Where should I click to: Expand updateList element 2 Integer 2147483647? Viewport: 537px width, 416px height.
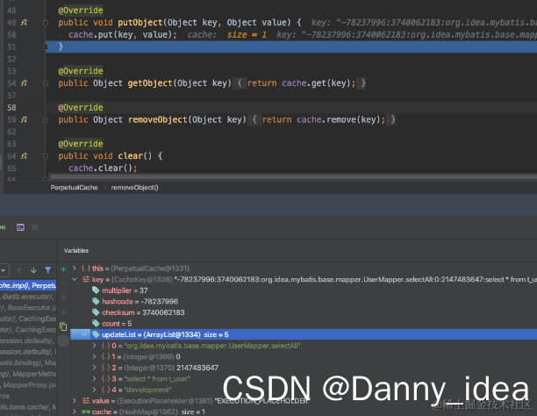94,368
